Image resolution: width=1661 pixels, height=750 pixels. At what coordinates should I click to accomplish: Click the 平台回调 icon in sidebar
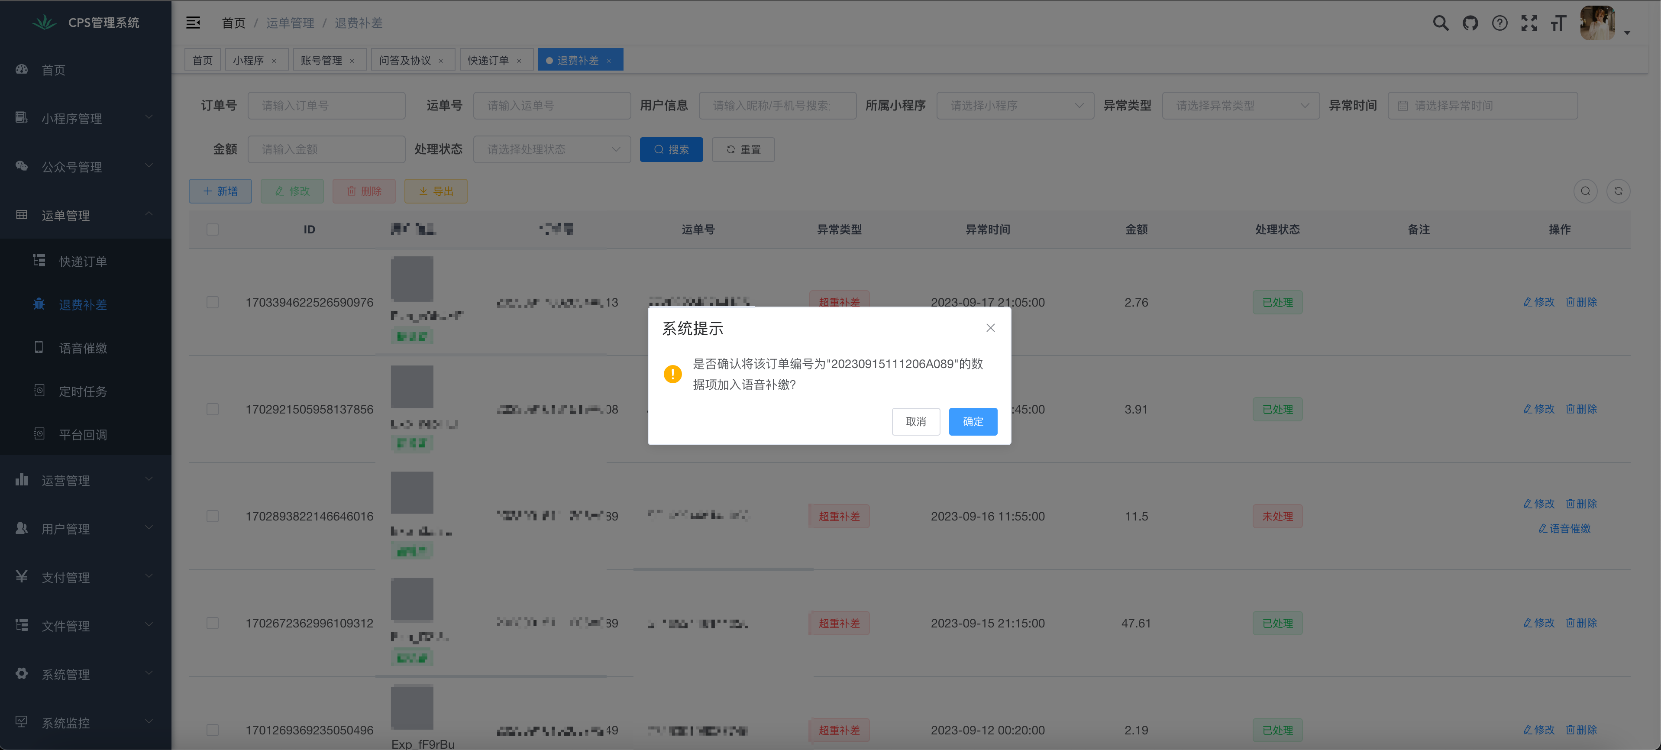click(39, 433)
